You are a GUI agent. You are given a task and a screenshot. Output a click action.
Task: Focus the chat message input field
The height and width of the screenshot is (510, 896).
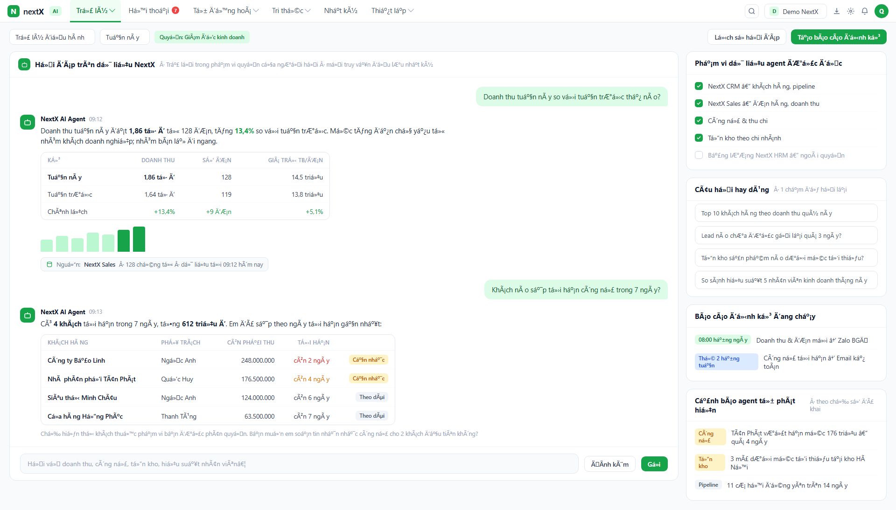click(x=299, y=464)
